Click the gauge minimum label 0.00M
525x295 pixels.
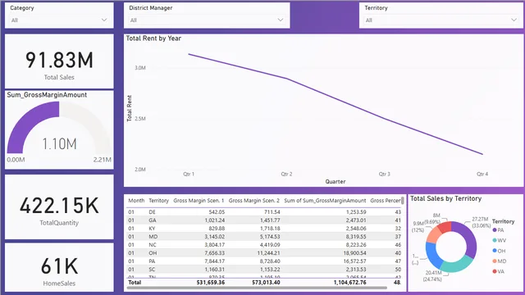coord(16,160)
